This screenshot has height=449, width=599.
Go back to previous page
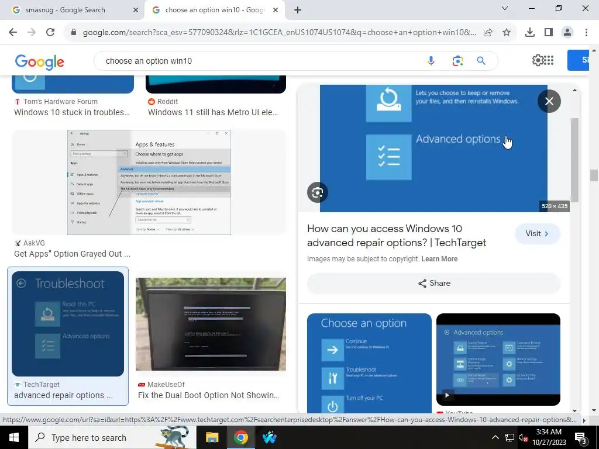click(13, 33)
